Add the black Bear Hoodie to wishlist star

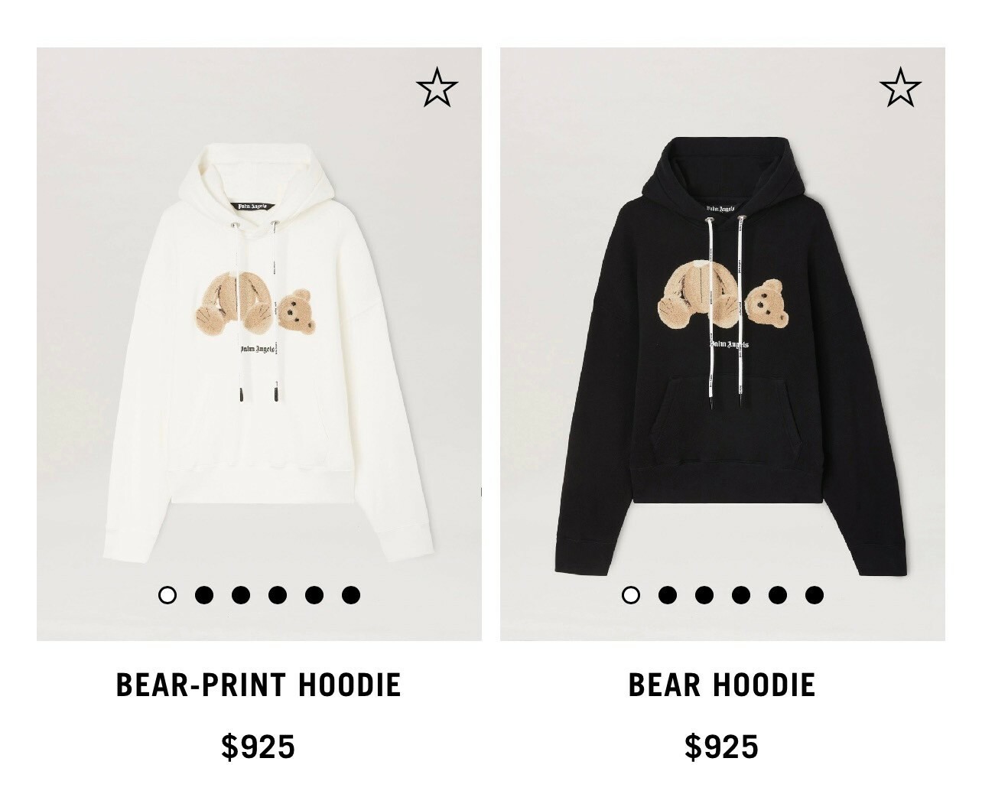pyautogui.click(x=900, y=86)
